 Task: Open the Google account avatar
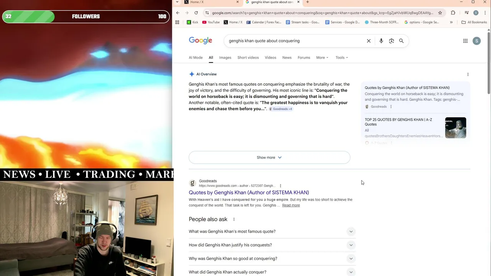pos(476,41)
